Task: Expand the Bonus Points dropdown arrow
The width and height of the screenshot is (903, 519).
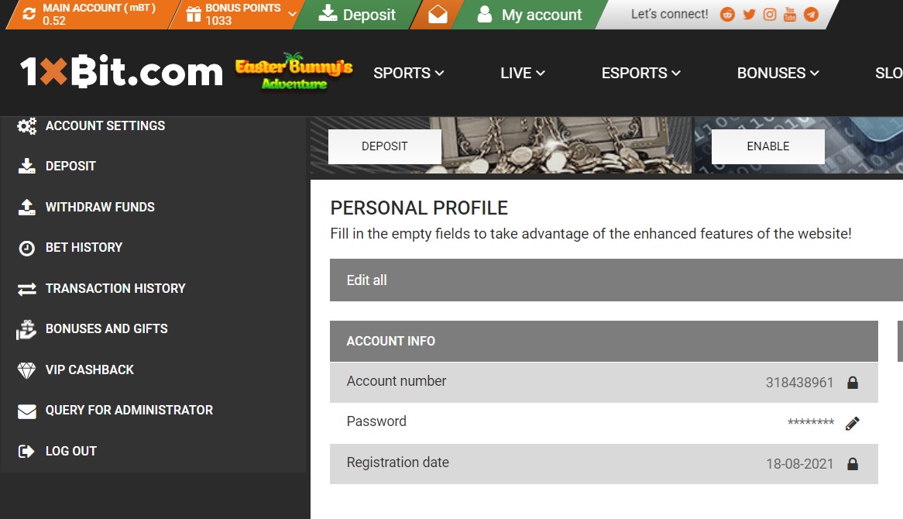Action: tap(292, 15)
